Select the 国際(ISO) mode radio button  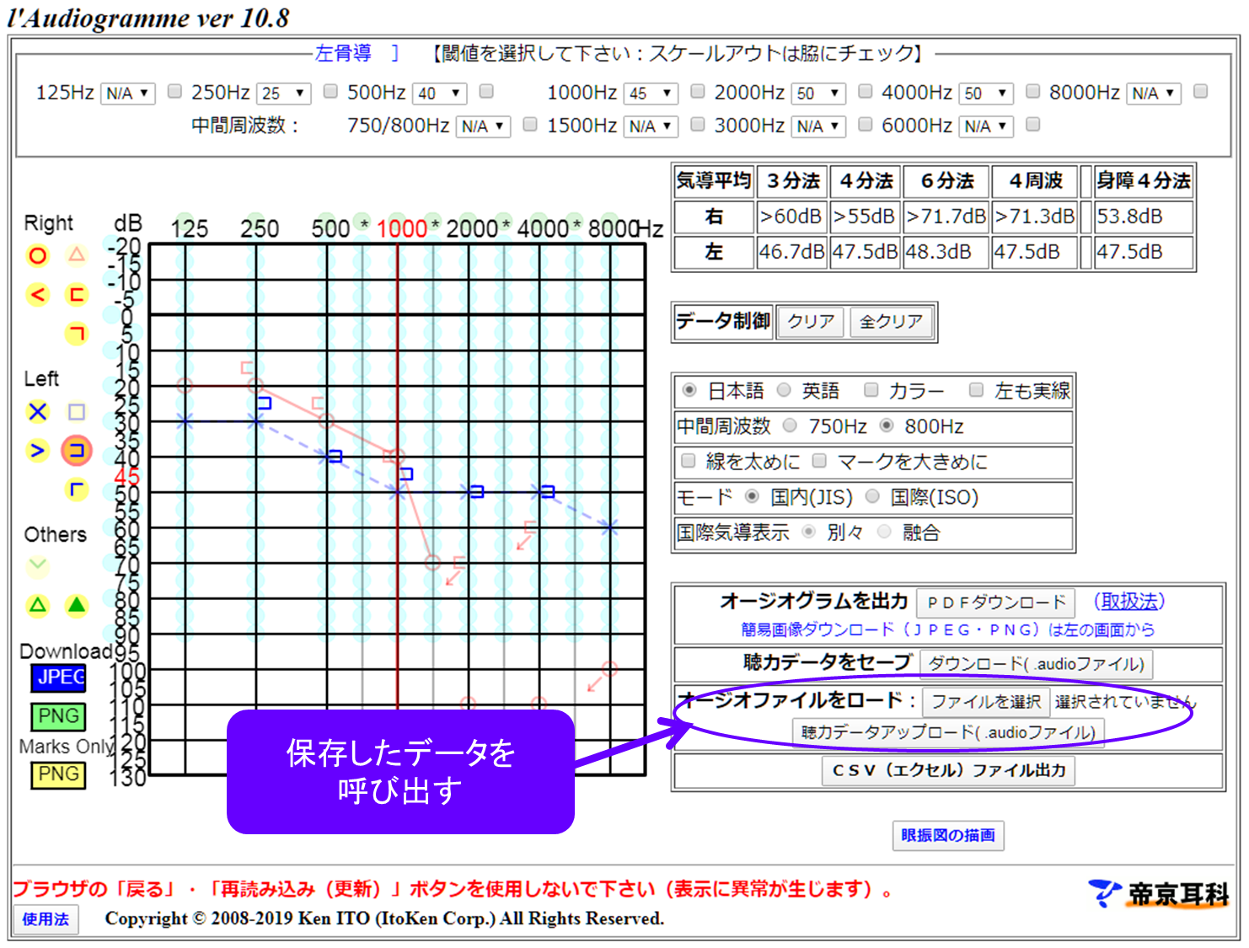(872, 495)
